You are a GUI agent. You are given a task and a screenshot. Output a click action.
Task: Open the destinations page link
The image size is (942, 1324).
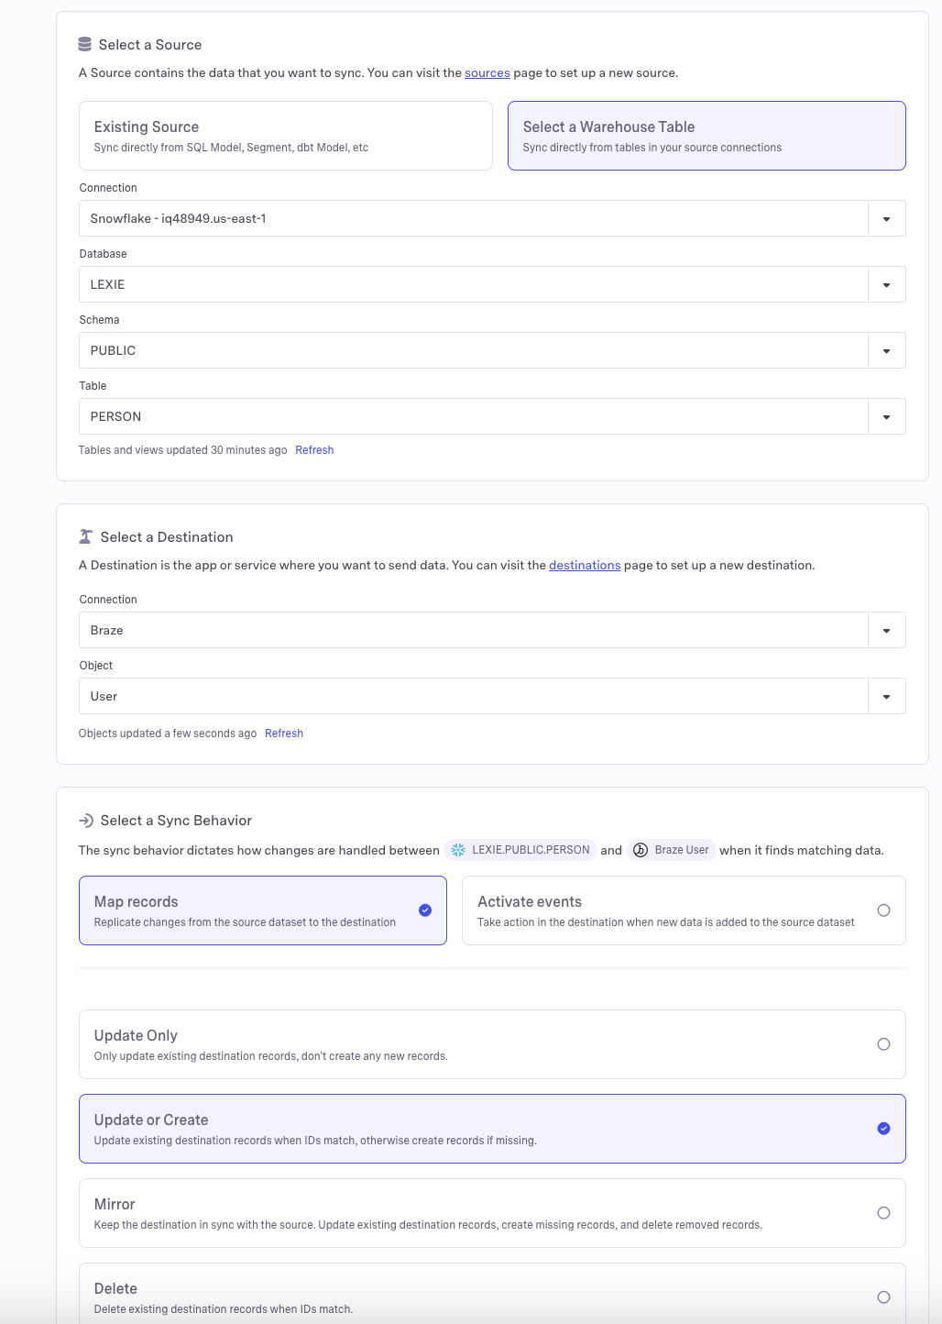click(585, 566)
